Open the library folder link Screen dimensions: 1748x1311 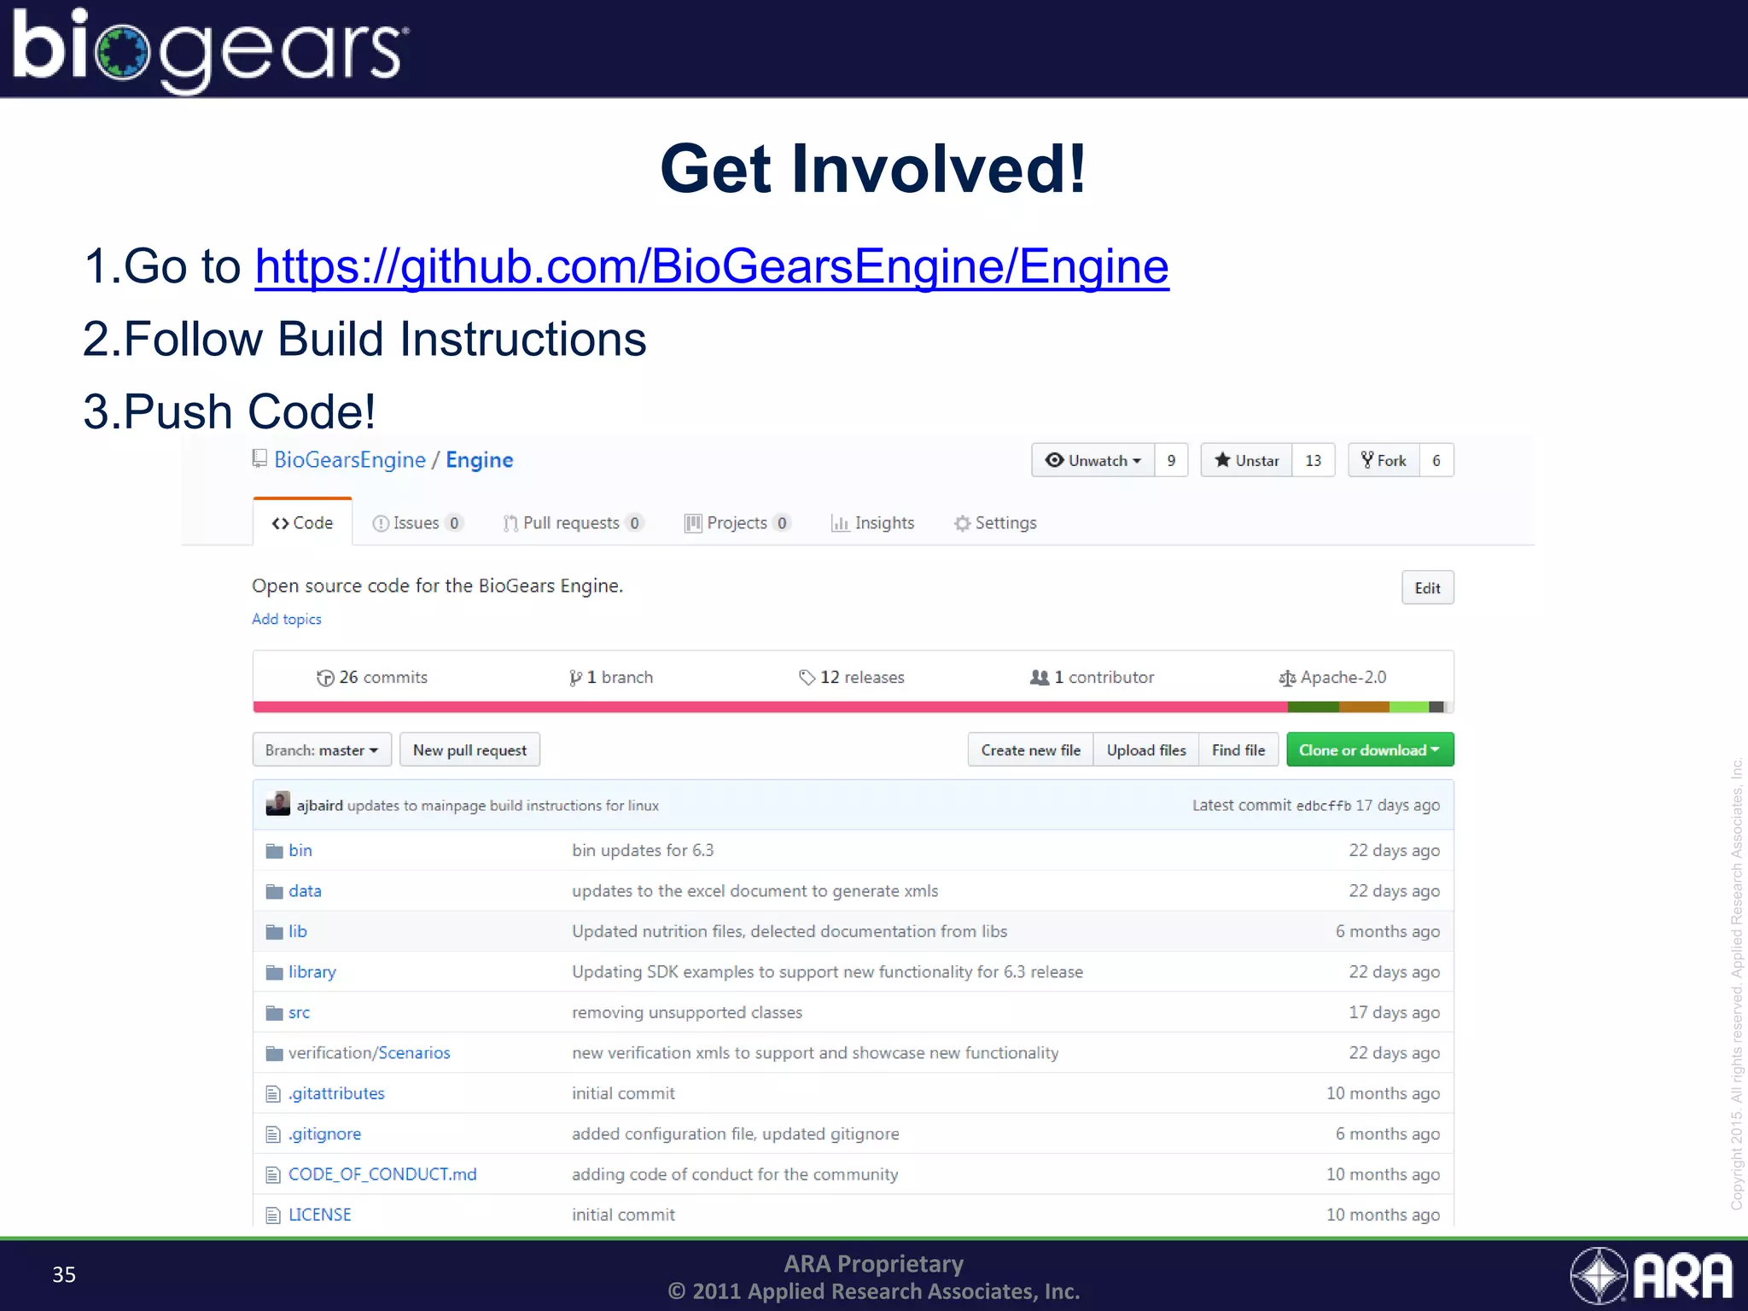pyautogui.click(x=312, y=971)
